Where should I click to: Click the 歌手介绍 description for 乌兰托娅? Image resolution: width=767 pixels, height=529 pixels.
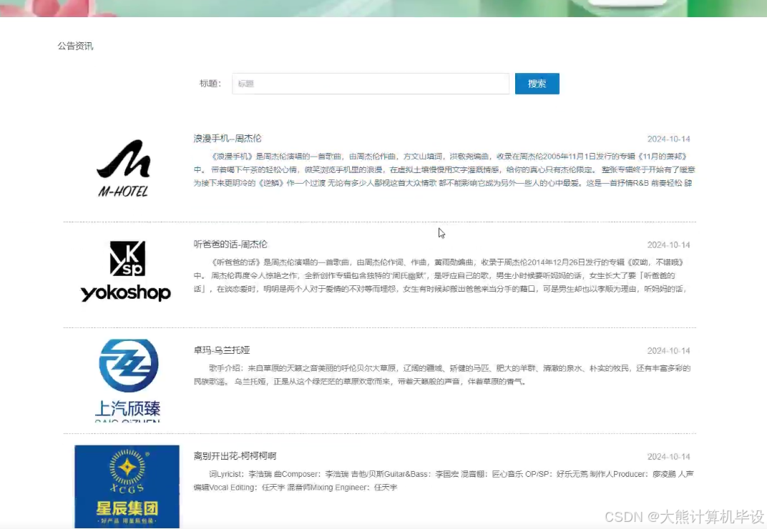pos(441,375)
